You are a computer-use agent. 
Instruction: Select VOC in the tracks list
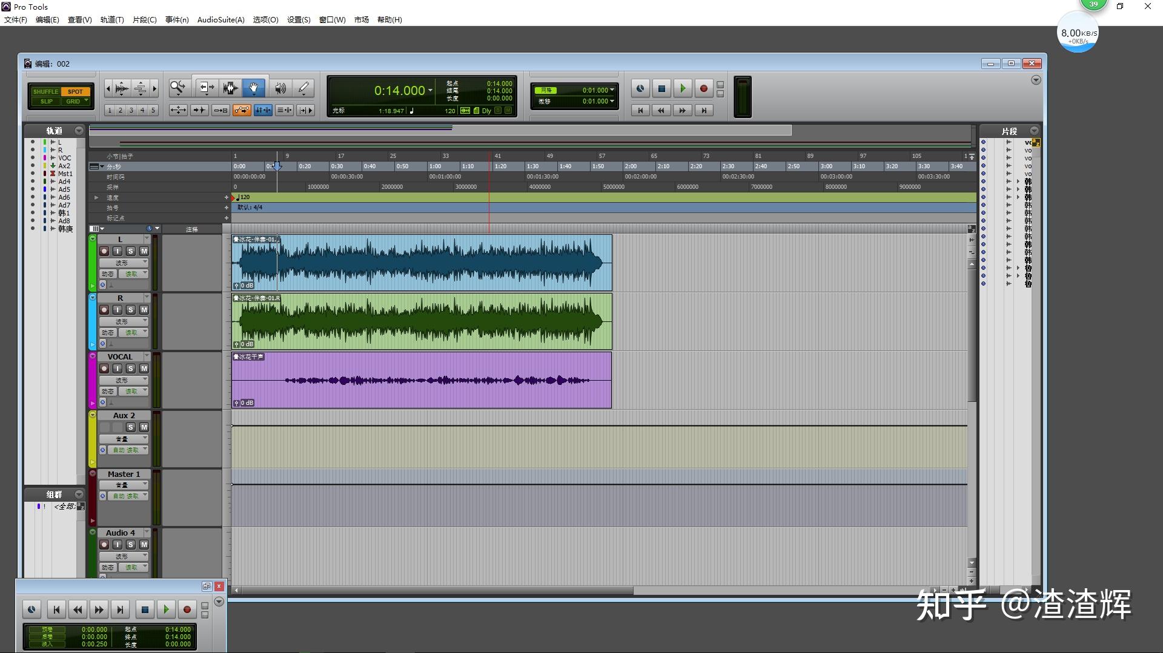click(64, 158)
